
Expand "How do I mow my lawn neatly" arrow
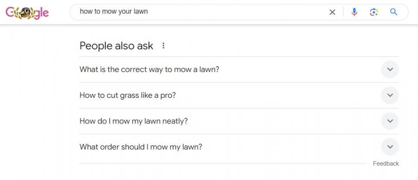(390, 121)
